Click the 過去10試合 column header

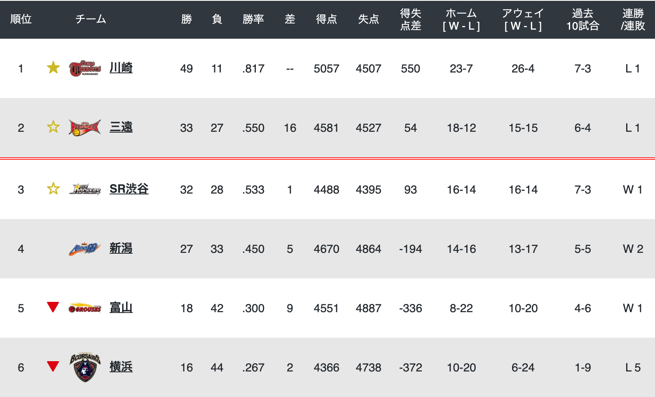pos(583,19)
